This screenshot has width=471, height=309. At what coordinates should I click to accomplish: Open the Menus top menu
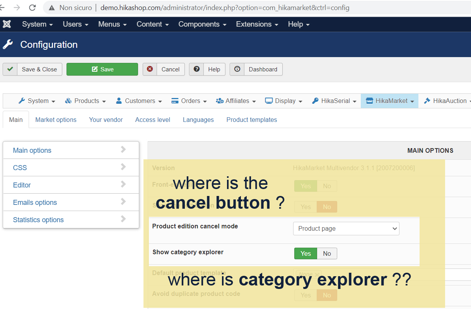(113, 24)
